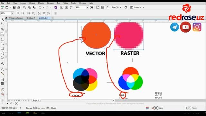Expand zoom levels dropdown in standard toolbar
Screen dimensions: 206x116
pos(88,7)
